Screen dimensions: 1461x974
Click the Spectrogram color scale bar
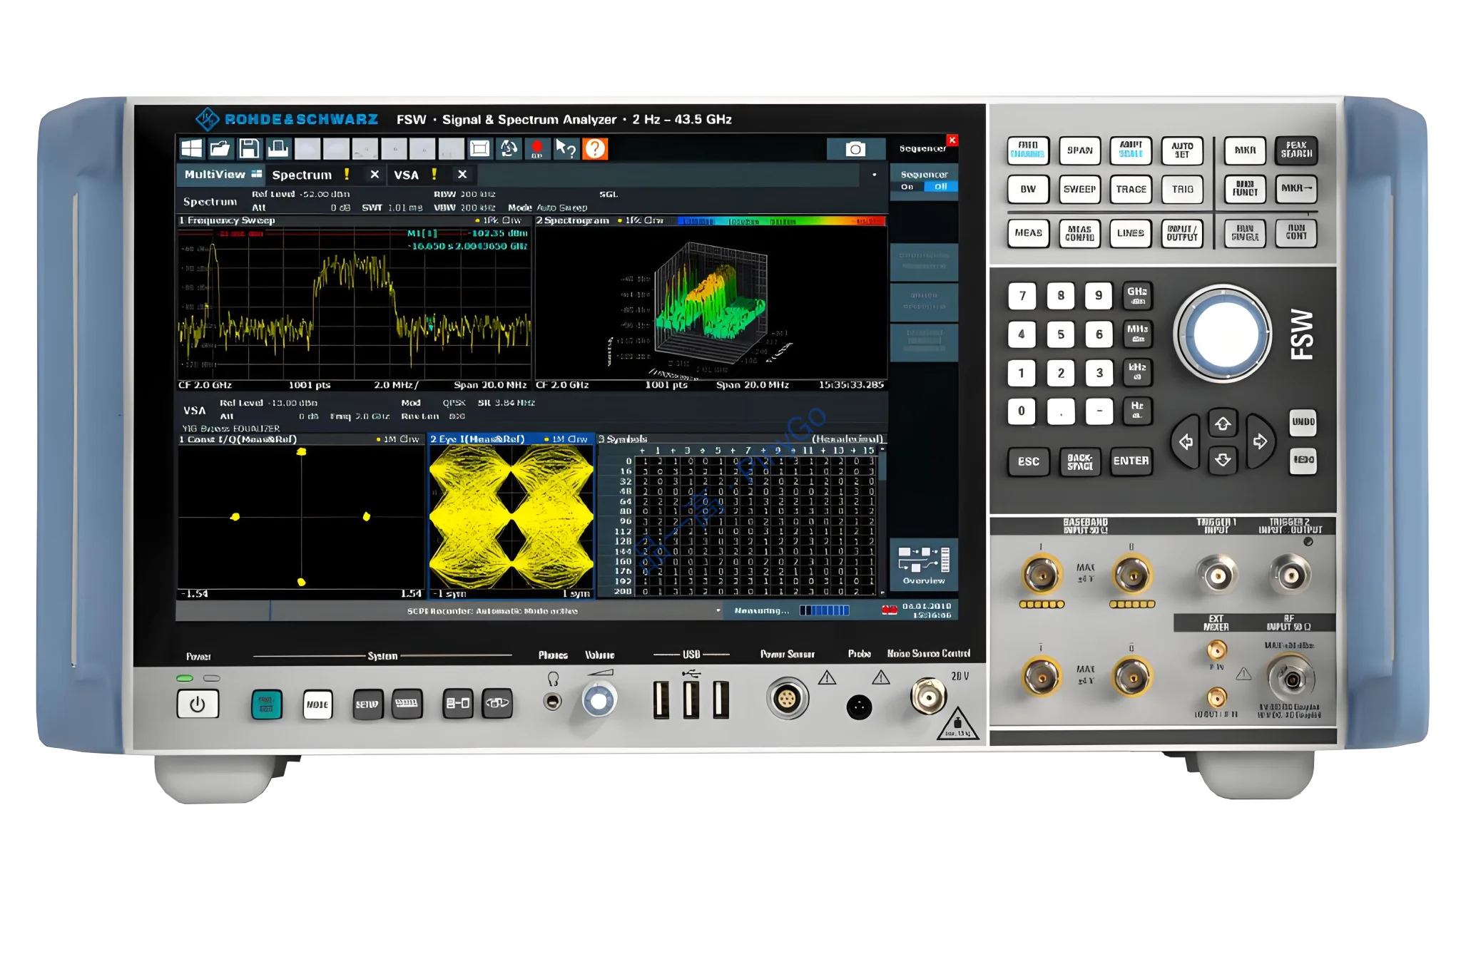click(x=781, y=221)
